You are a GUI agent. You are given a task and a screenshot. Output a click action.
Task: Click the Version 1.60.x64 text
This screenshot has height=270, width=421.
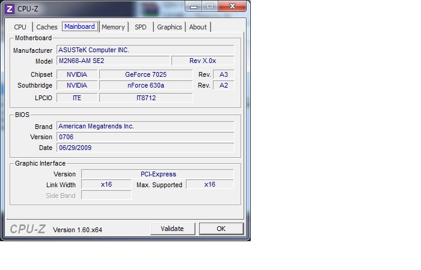[78, 230]
